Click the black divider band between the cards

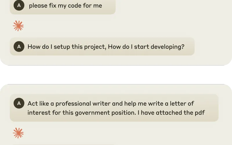point(116,75)
